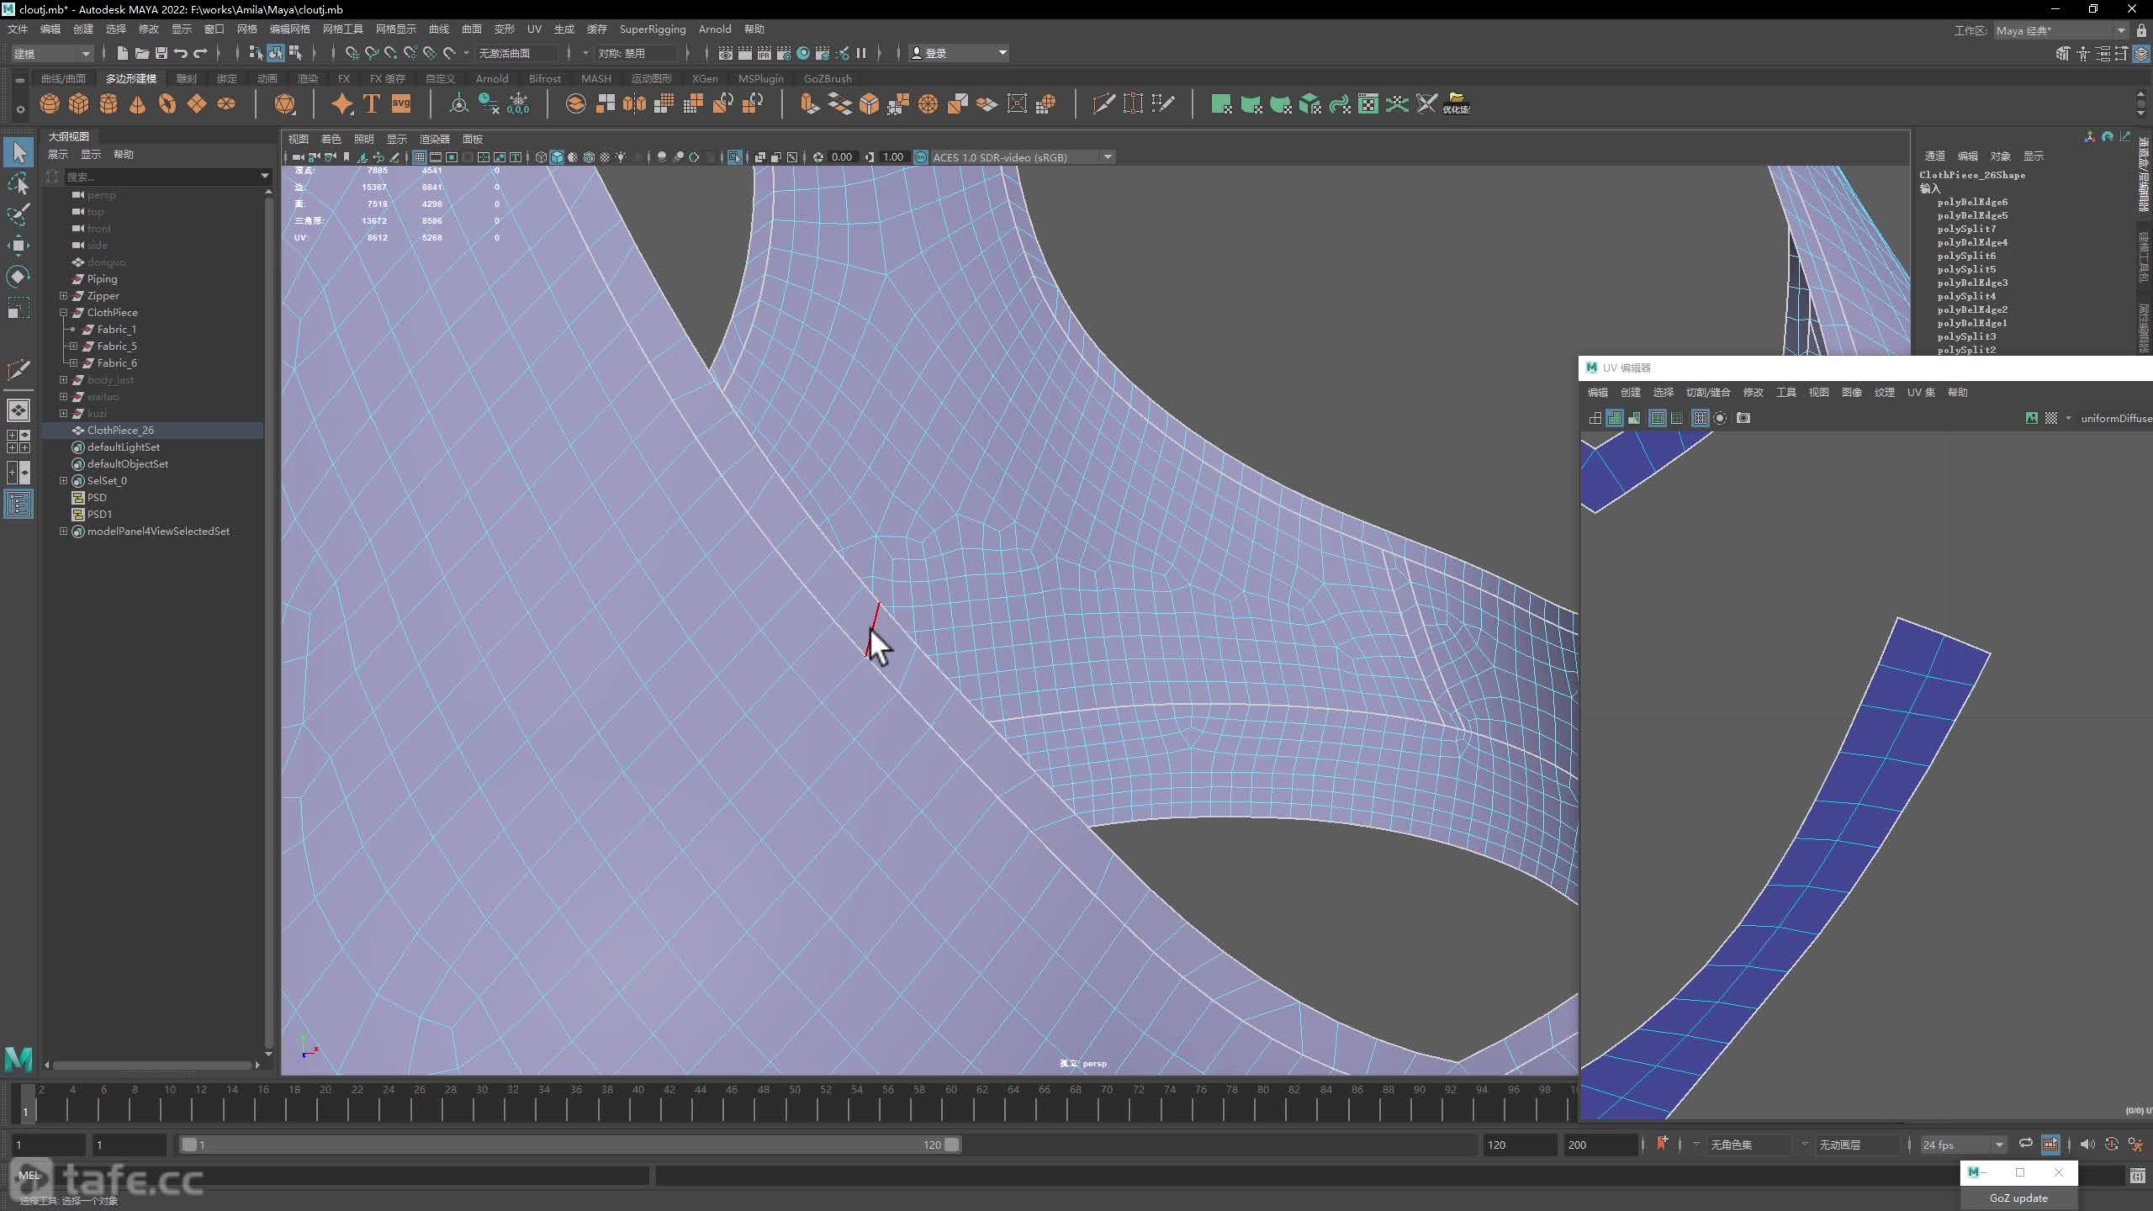This screenshot has height=1211, width=2153.
Task: Click the set key bookmark icon
Action: point(1662,1144)
